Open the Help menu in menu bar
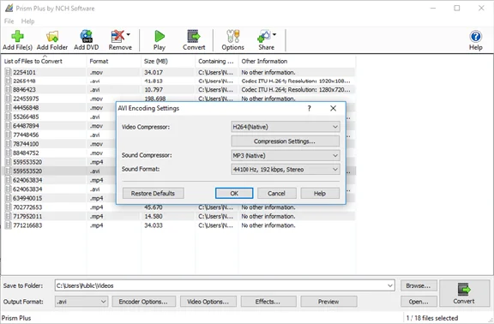 pos(27,21)
